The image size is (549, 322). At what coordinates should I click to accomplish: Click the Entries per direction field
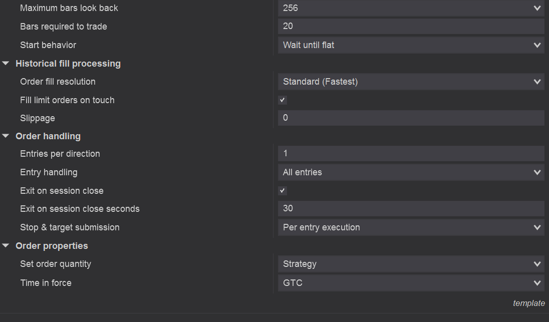coord(411,154)
